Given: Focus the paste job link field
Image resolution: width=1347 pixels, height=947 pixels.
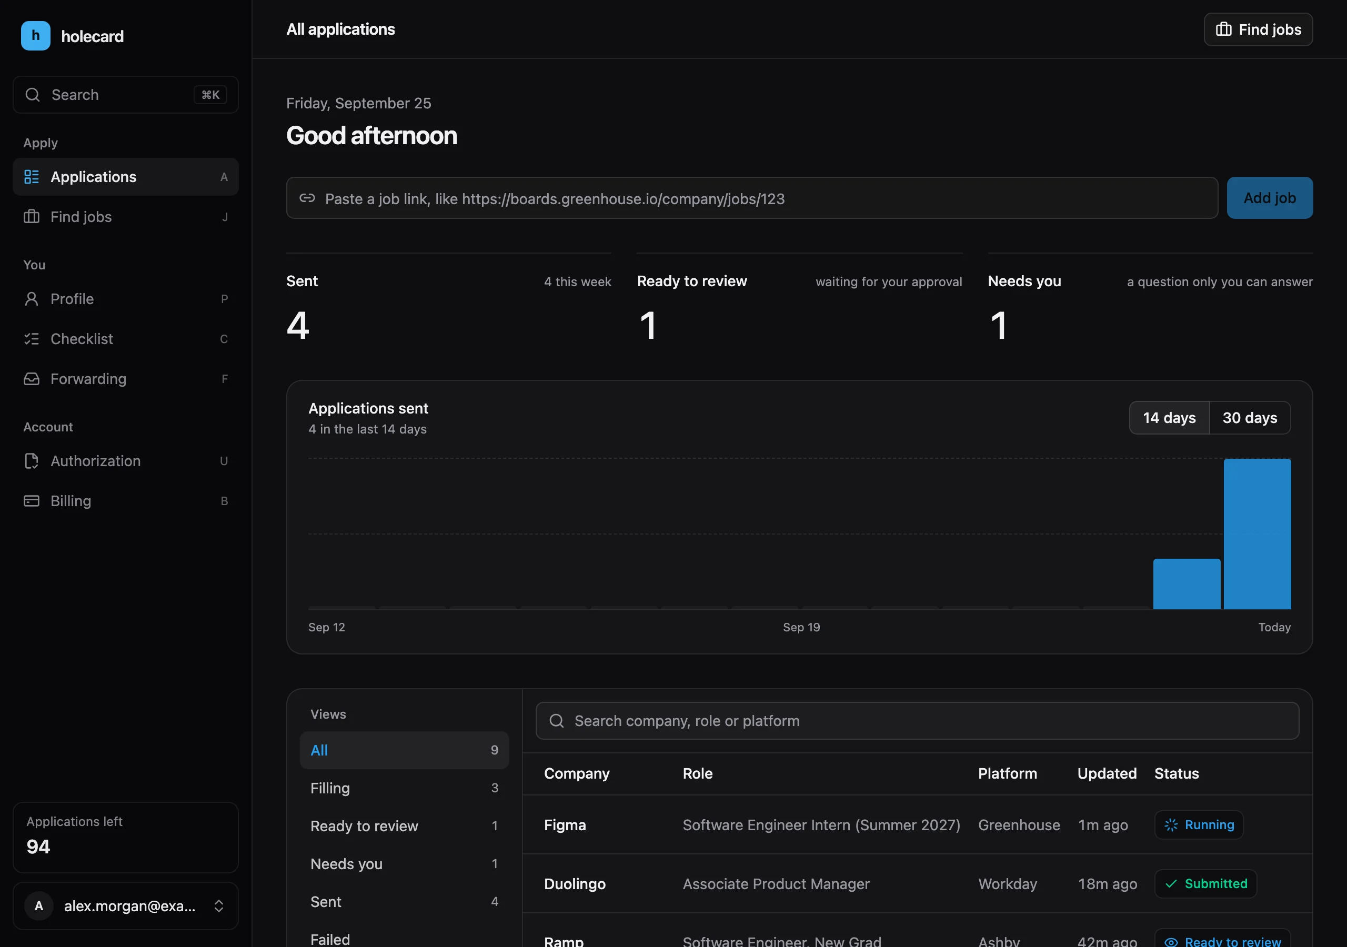Looking at the screenshot, I should [x=751, y=198].
